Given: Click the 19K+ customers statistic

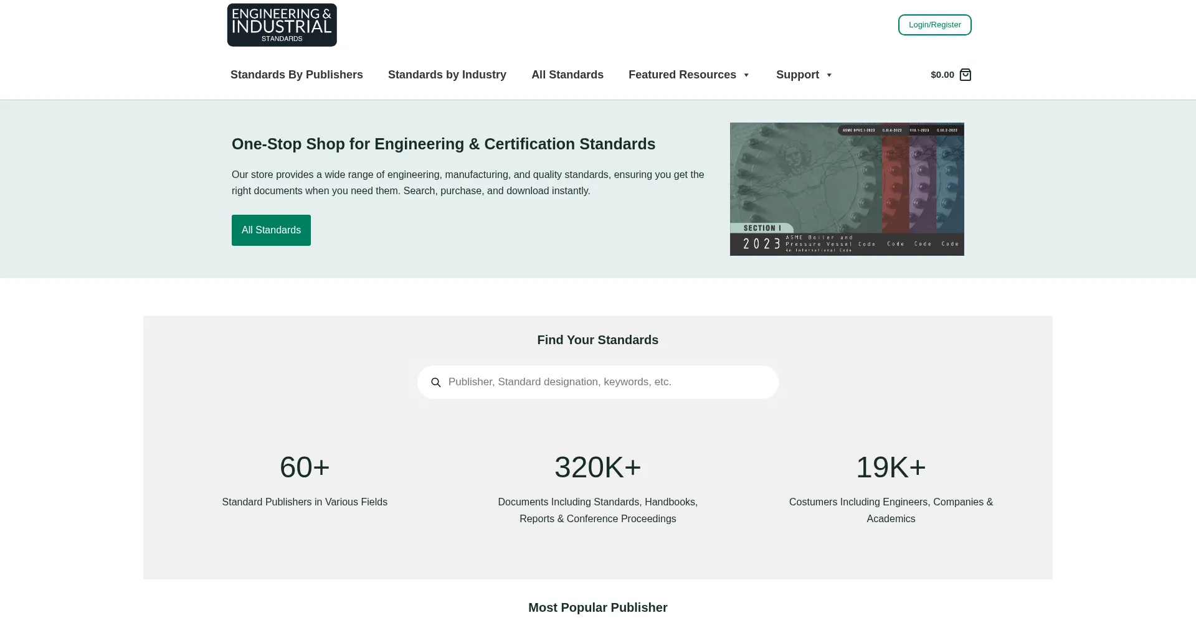Looking at the screenshot, I should (x=891, y=467).
